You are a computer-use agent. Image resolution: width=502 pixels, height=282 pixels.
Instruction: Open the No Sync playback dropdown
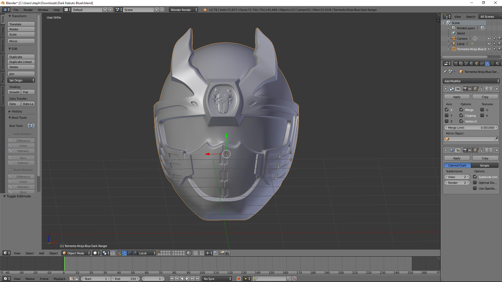coord(217,279)
